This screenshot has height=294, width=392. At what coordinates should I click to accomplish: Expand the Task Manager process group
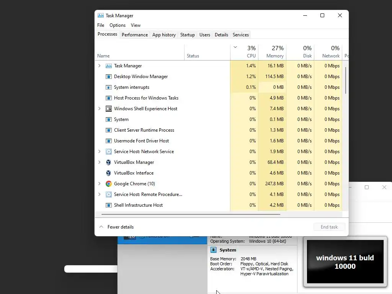(99, 66)
